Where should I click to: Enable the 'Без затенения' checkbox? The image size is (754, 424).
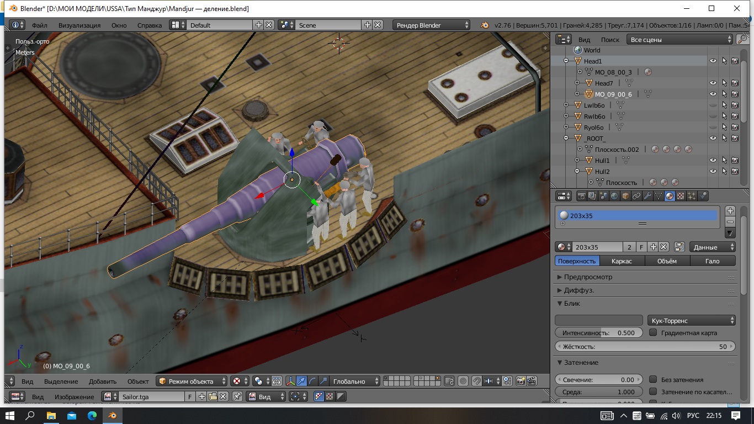click(653, 380)
